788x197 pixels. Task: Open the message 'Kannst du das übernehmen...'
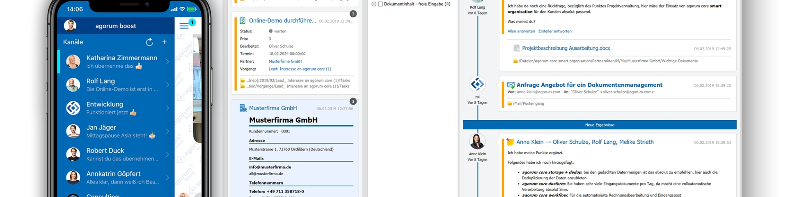[x=122, y=159]
